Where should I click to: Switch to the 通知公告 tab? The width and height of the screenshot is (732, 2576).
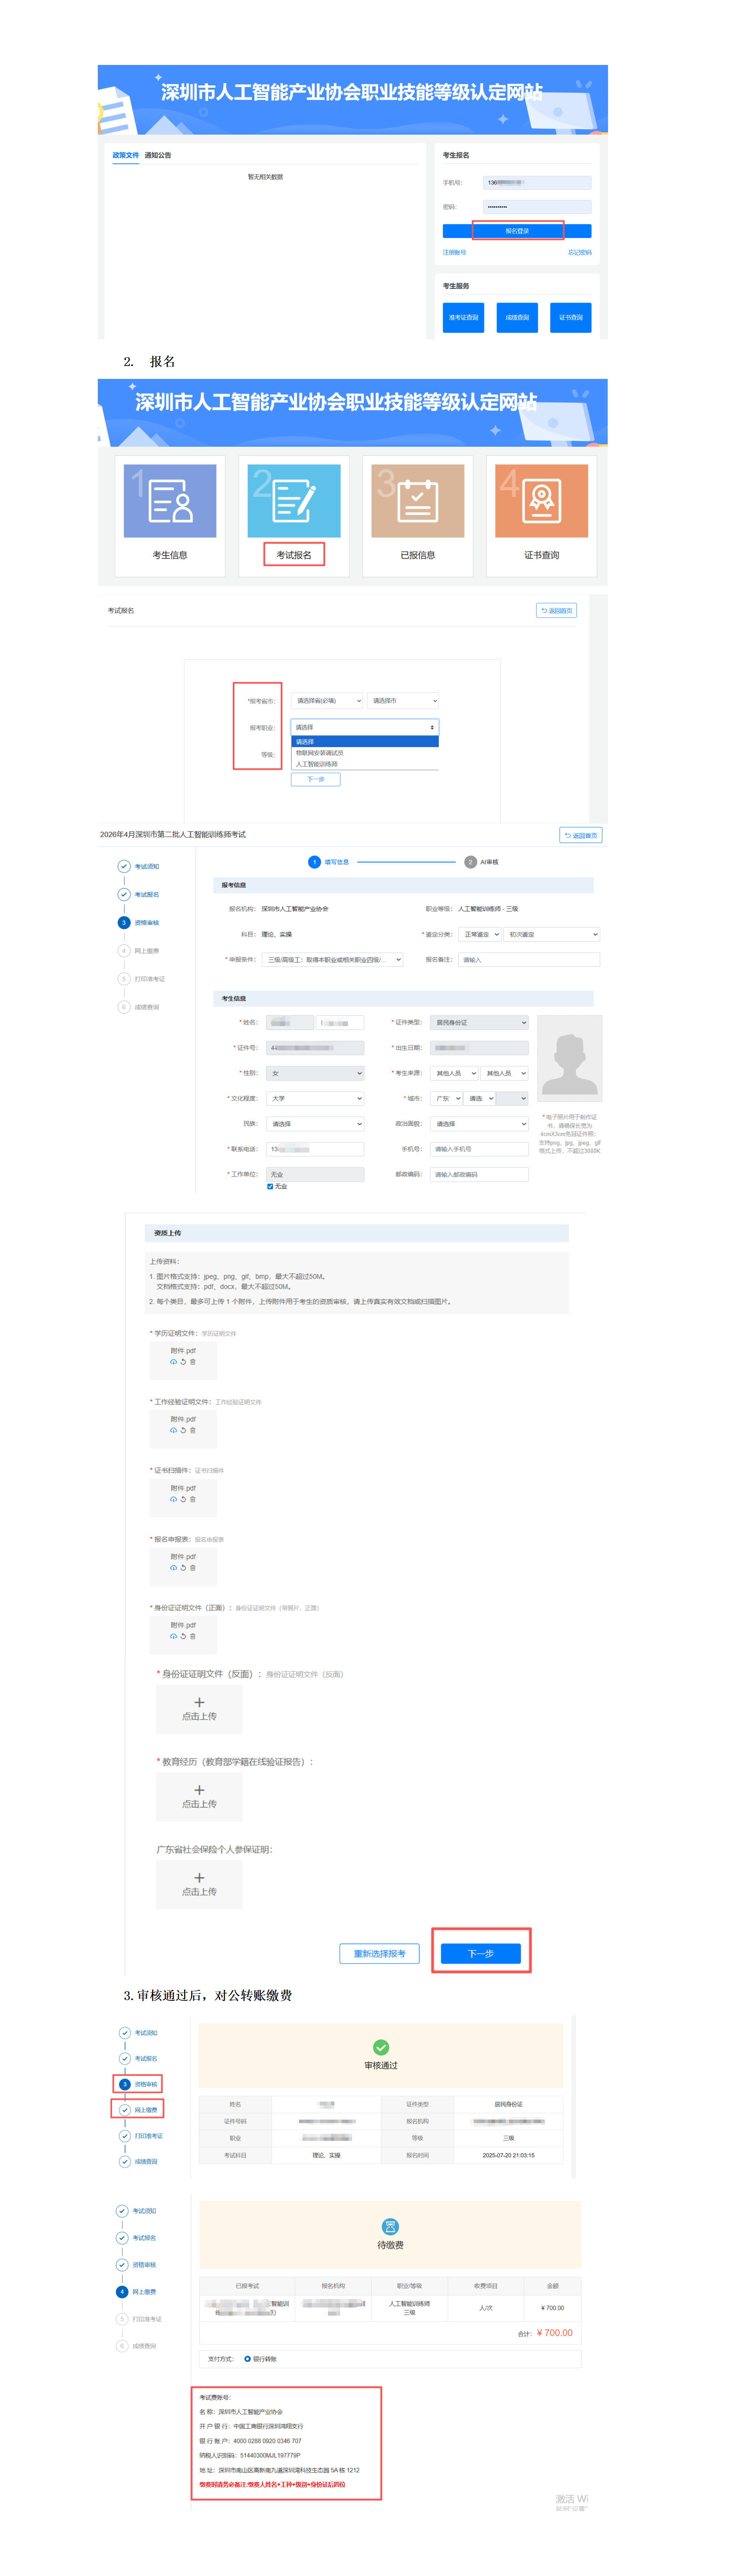pyautogui.click(x=158, y=155)
